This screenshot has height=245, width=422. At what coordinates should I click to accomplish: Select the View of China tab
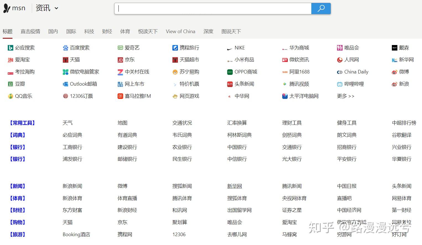coord(180,31)
